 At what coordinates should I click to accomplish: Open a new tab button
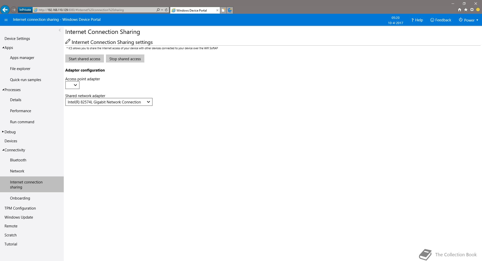223,10
